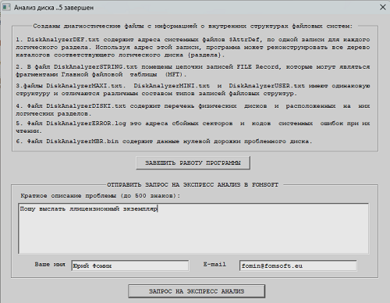Click item 2 text about DiskAnalyzerSTRING.txt
The image size is (390, 303).
click(x=193, y=71)
